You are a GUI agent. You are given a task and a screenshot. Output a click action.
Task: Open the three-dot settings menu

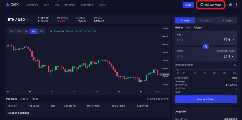(236, 5)
